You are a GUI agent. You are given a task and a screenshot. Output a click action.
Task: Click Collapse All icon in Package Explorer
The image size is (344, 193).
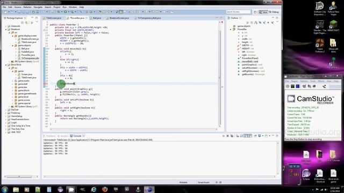coord(23,23)
